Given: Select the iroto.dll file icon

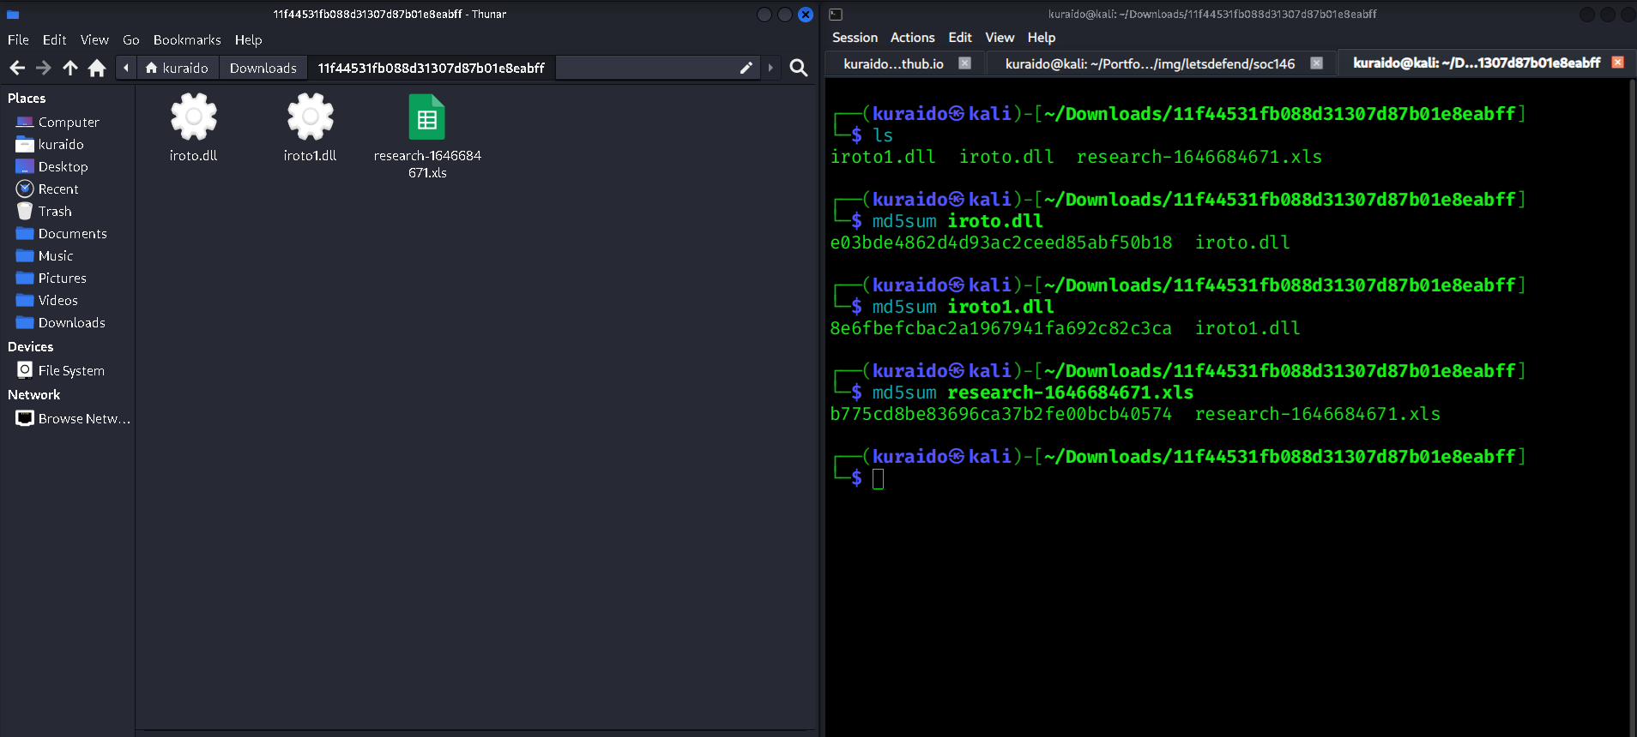Looking at the screenshot, I should click(x=194, y=117).
